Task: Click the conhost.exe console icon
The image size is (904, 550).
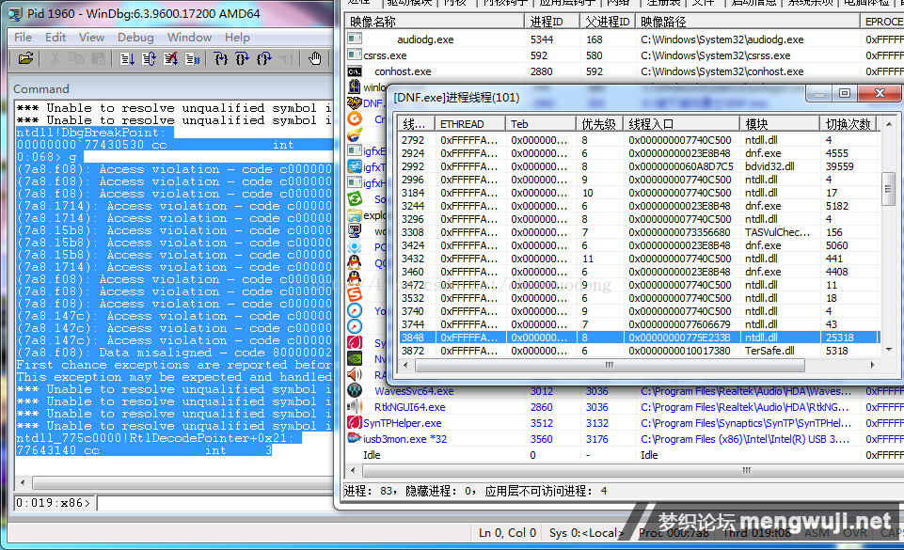Action: 355,71
